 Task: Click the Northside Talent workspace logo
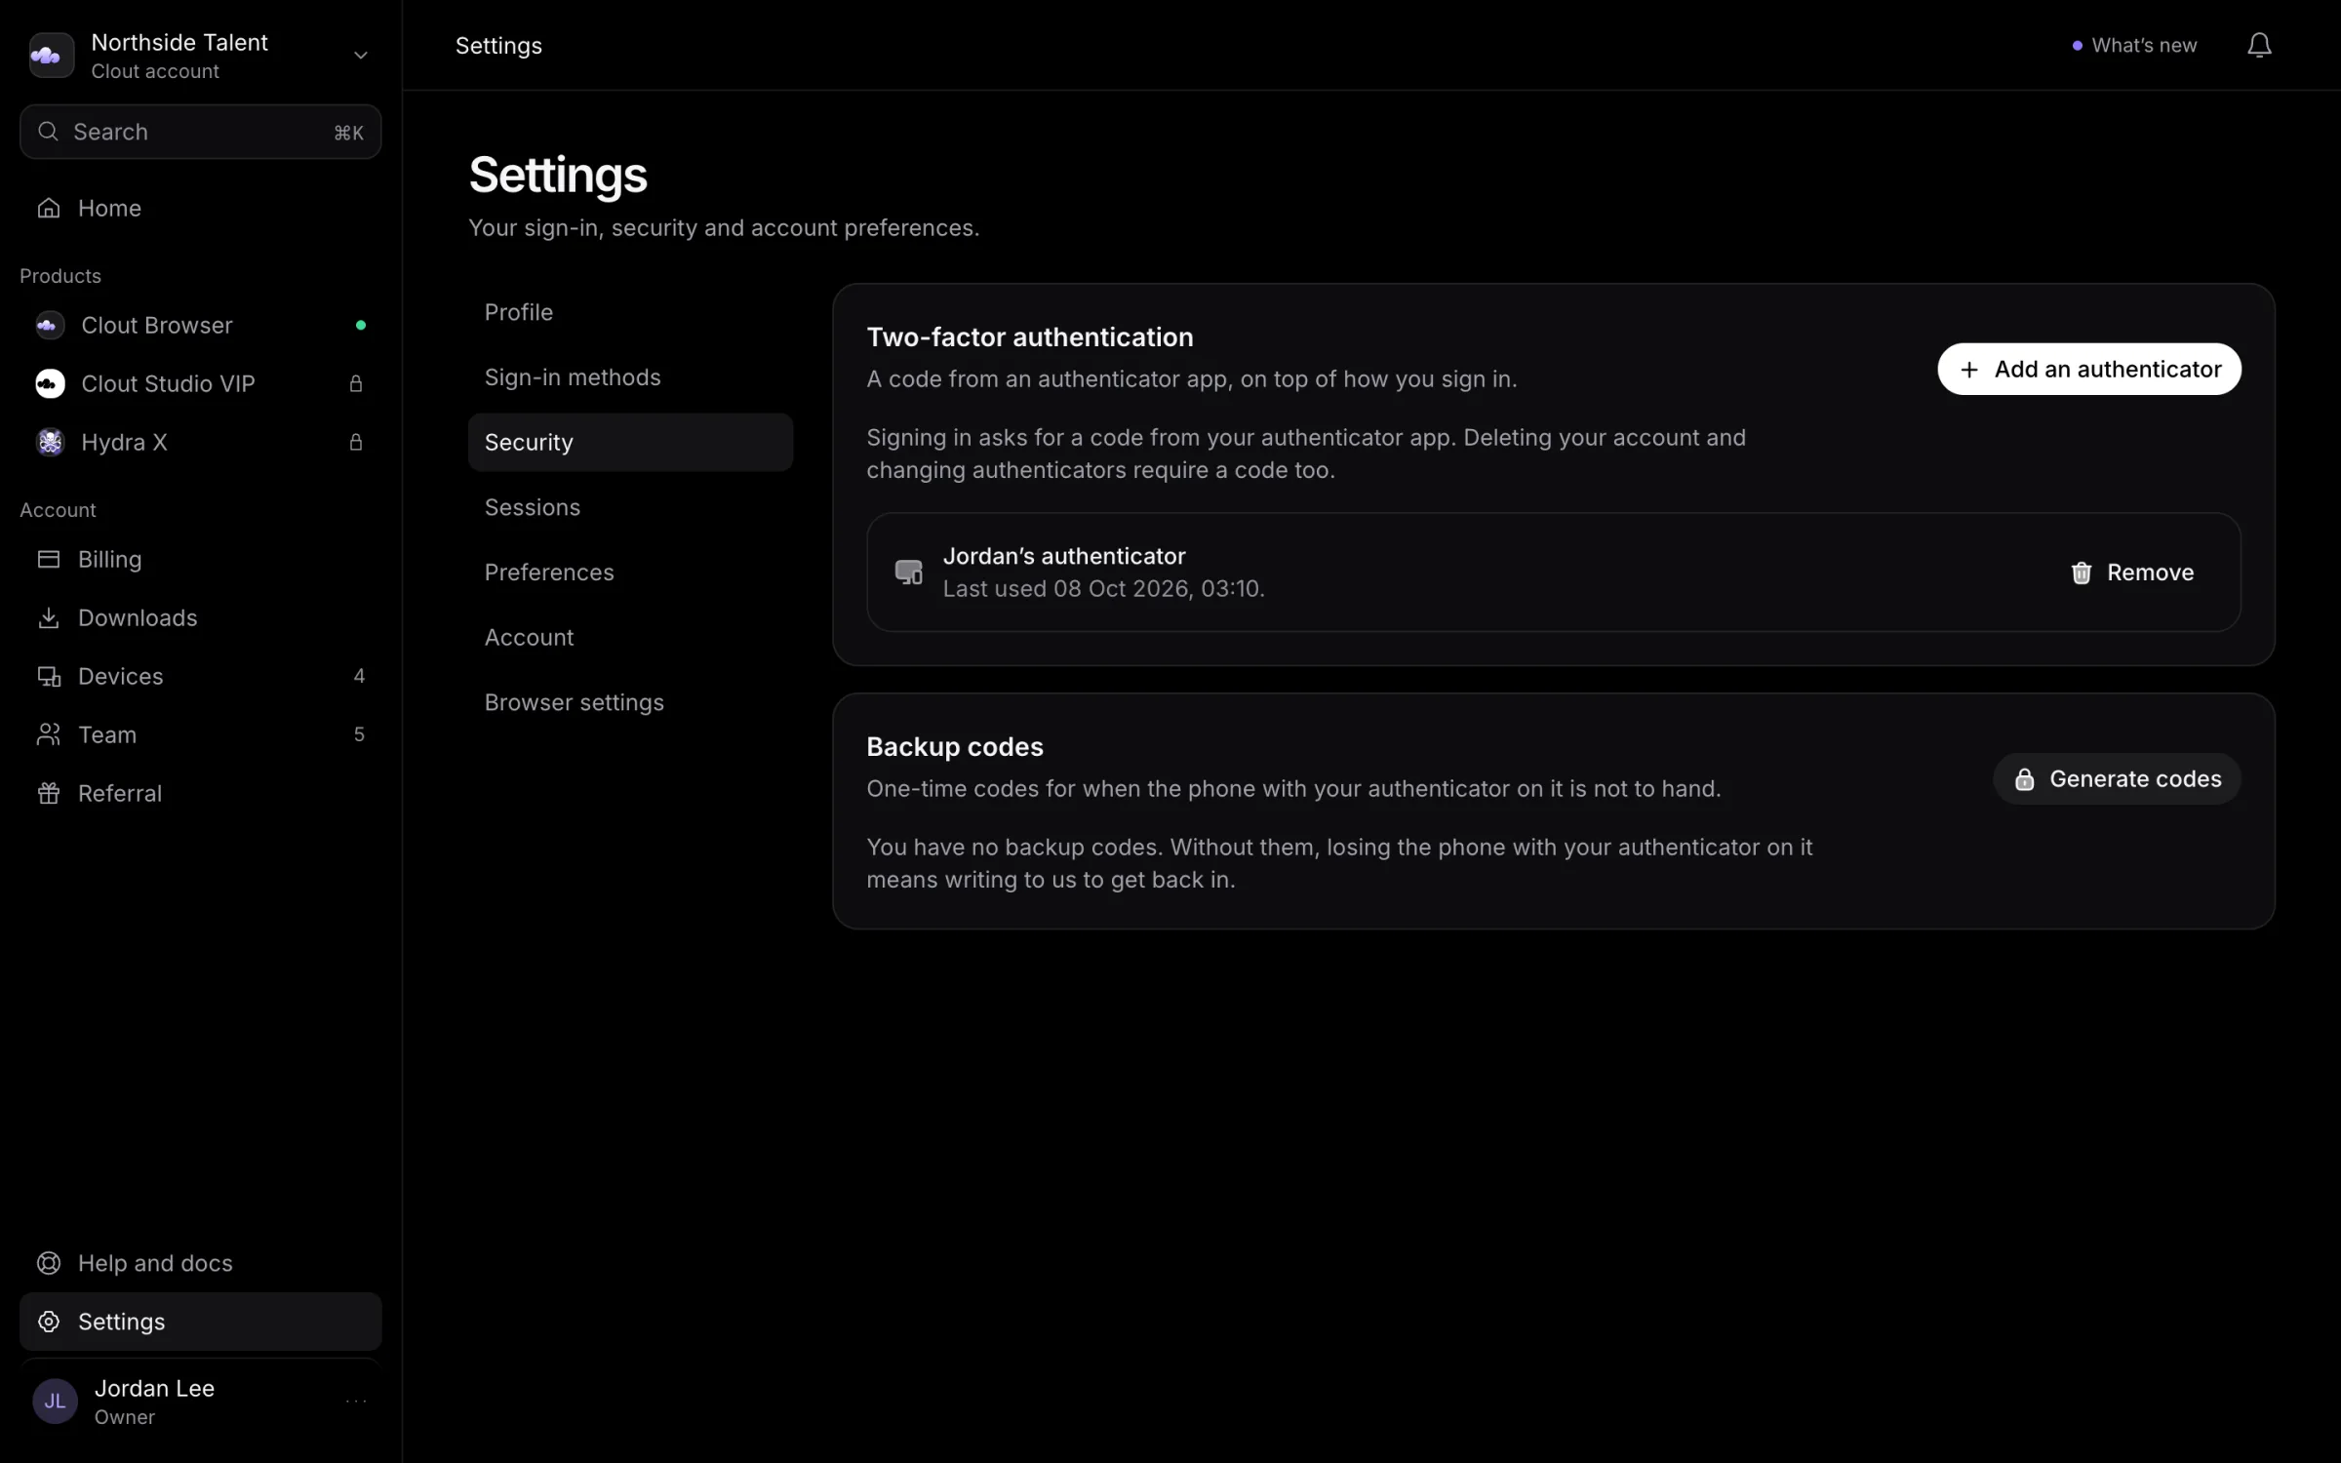tap(52, 55)
